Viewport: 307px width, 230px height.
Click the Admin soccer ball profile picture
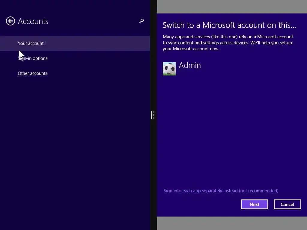tap(169, 69)
